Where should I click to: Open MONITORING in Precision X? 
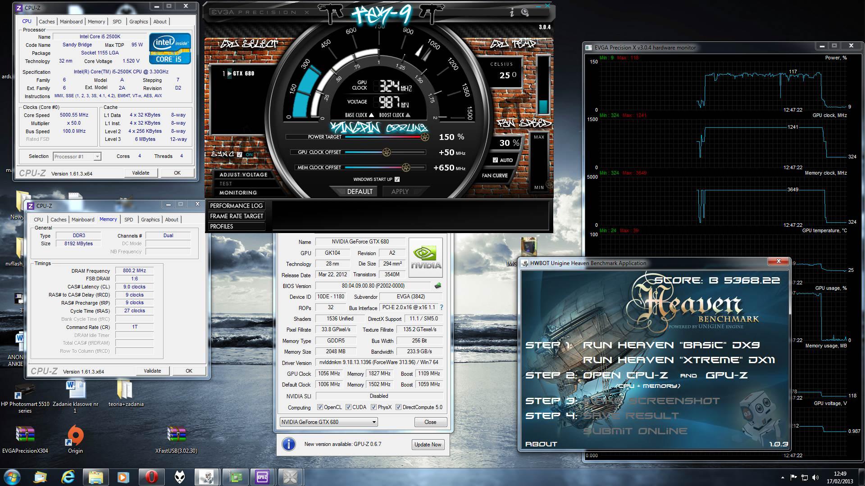[x=238, y=193]
